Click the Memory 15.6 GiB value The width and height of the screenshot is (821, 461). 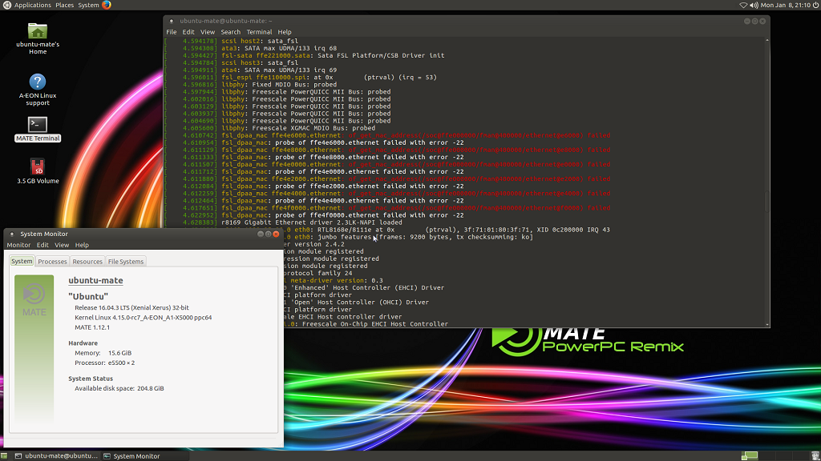pos(120,353)
